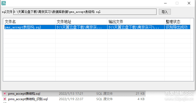
Task: Click the 识别导出成功 status cell
Action: coord(177,27)
